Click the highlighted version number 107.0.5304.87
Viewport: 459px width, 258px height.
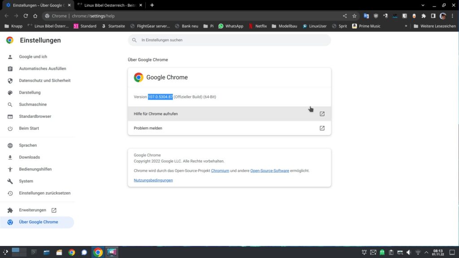160,97
